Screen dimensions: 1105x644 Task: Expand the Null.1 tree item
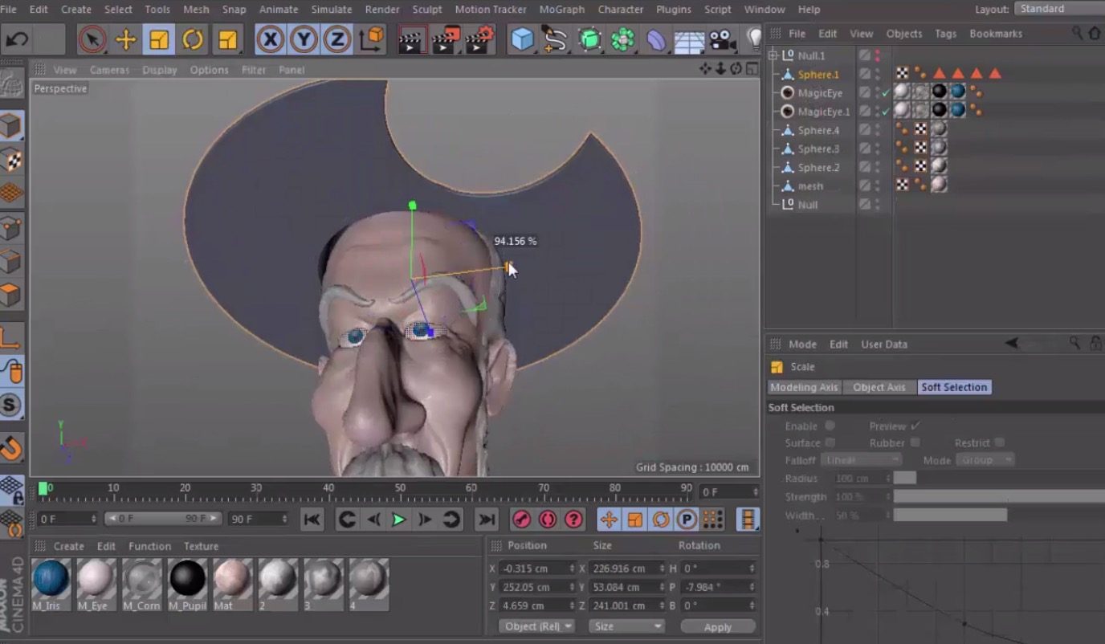click(773, 55)
